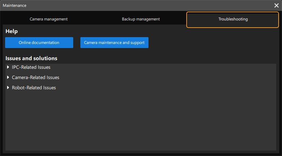Image resolution: width=282 pixels, height=156 pixels.
Task: Expand the IPC-Related Issues arrow
Action: coord(8,67)
